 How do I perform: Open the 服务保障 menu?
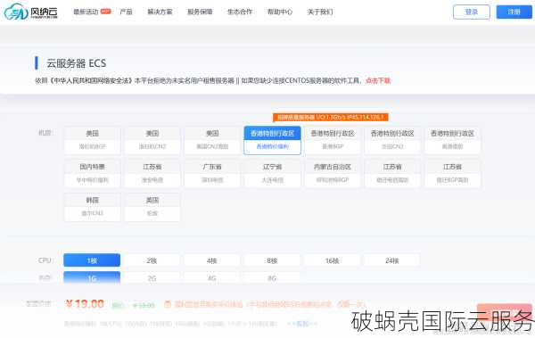[200, 12]
